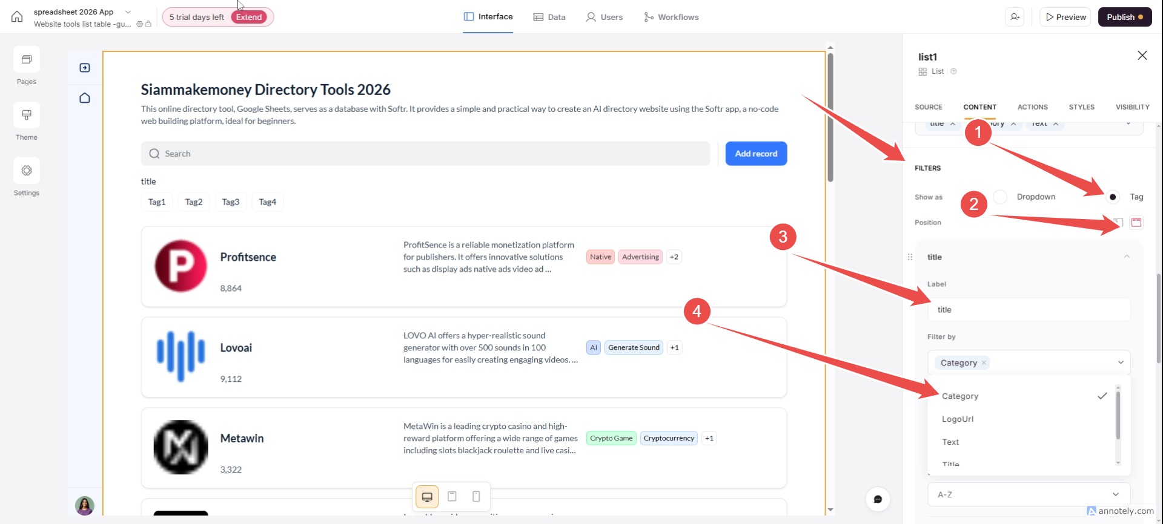Switch to mobile device preview icon
The image size is (1163, 524).
476,497
